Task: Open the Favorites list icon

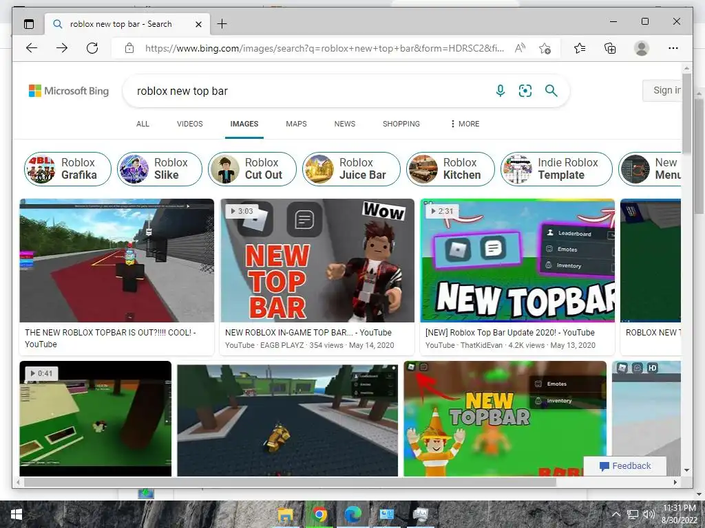Action: 580,48
